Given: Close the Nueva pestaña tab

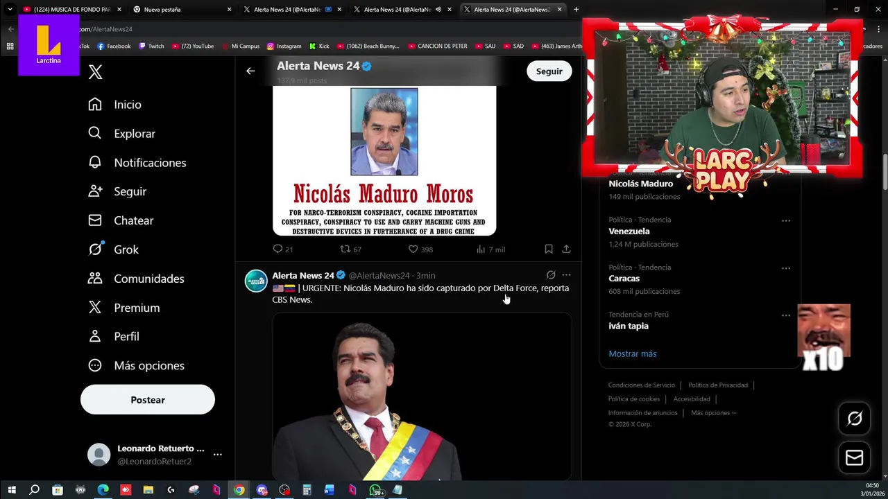Looking at the screenshot, I should (x=229, y=10).
